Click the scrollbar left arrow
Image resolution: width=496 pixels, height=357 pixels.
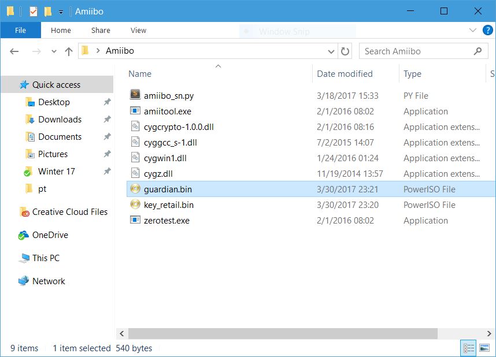[122, 333]
